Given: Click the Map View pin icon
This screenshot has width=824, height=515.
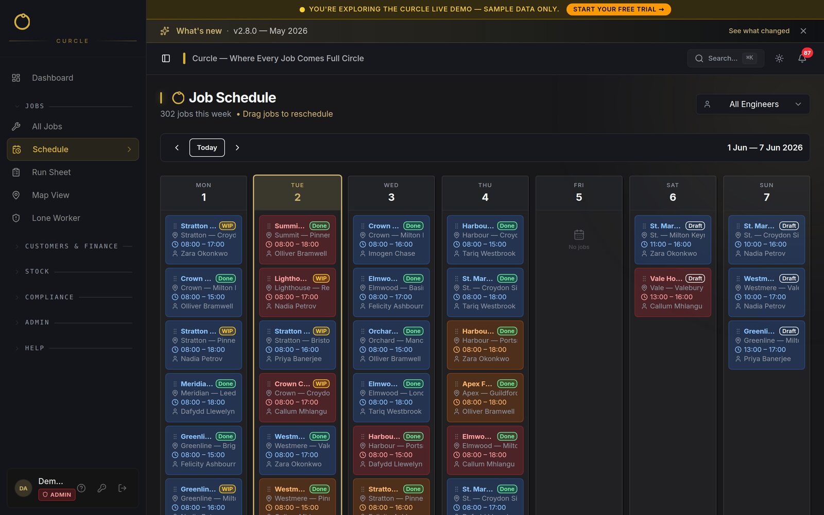Looking at the screenshot, I should (x=16, y=195).
